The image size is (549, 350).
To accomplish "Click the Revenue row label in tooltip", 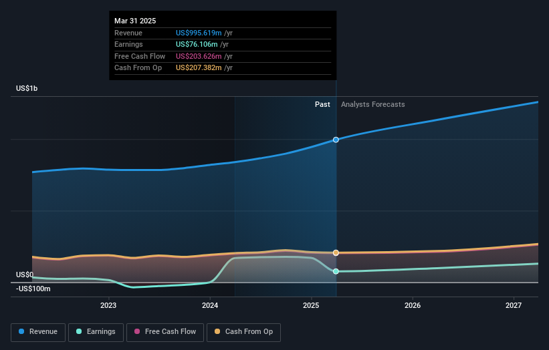I will tap(128, 33).
